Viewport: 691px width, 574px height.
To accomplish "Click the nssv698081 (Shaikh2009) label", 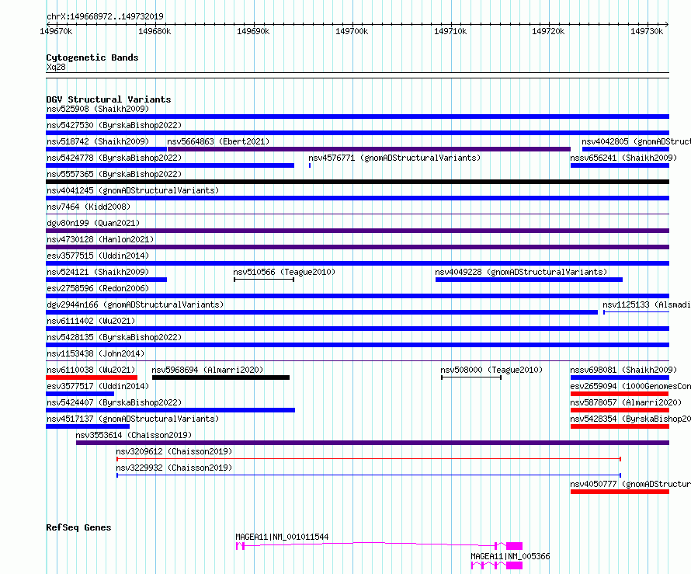I will click(x=623, y=370).
